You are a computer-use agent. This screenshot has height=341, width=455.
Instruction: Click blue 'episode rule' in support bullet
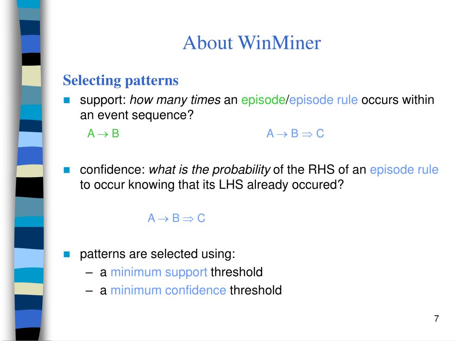323,100
